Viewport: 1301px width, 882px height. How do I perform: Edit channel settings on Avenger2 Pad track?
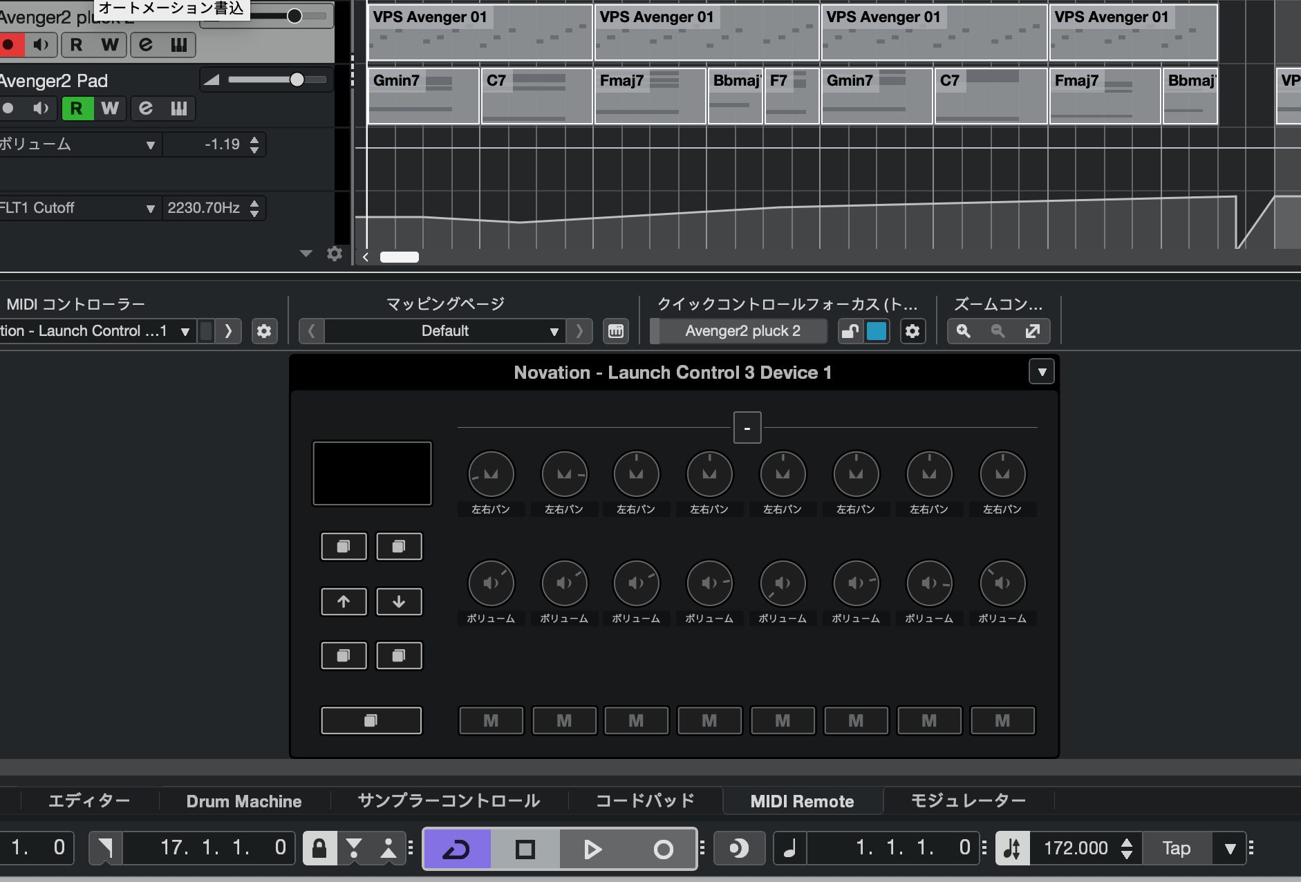pyautogui.click(x=146, y=109)
